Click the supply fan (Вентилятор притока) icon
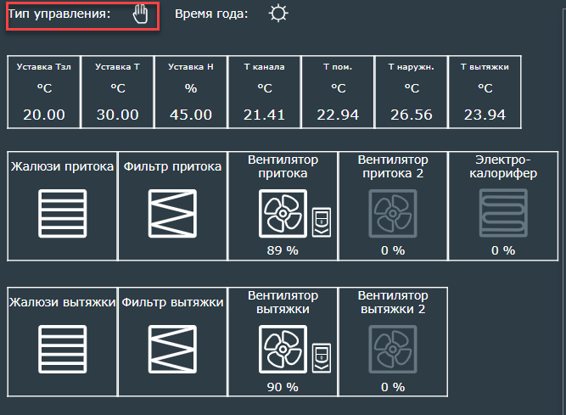 pyautogui.click(x=283, y=213)
